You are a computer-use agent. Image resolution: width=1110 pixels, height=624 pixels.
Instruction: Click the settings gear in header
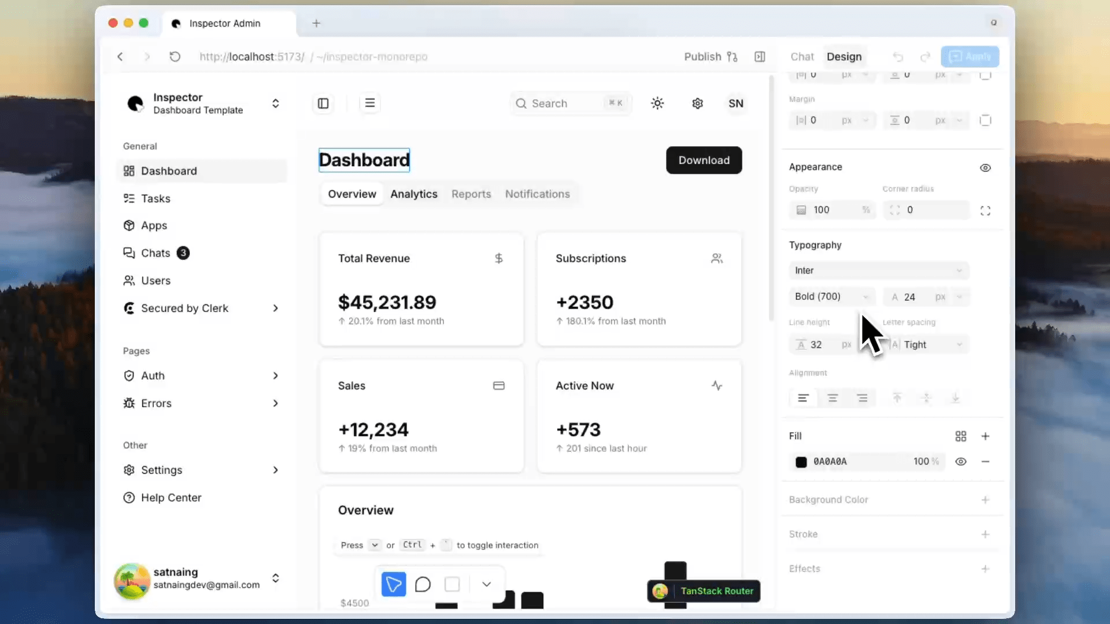(697, 103)
